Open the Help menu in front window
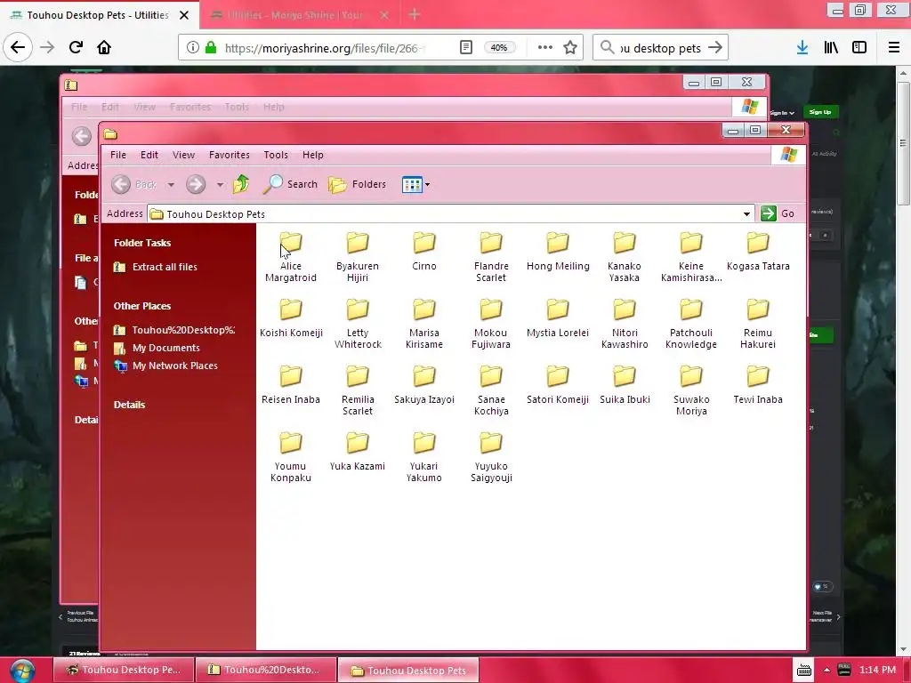 (x=313, y=155)
